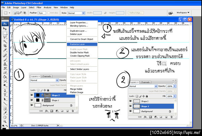This screenshot has height=136, width=202.
Task: Select the Crop tool
Action: 5,46
